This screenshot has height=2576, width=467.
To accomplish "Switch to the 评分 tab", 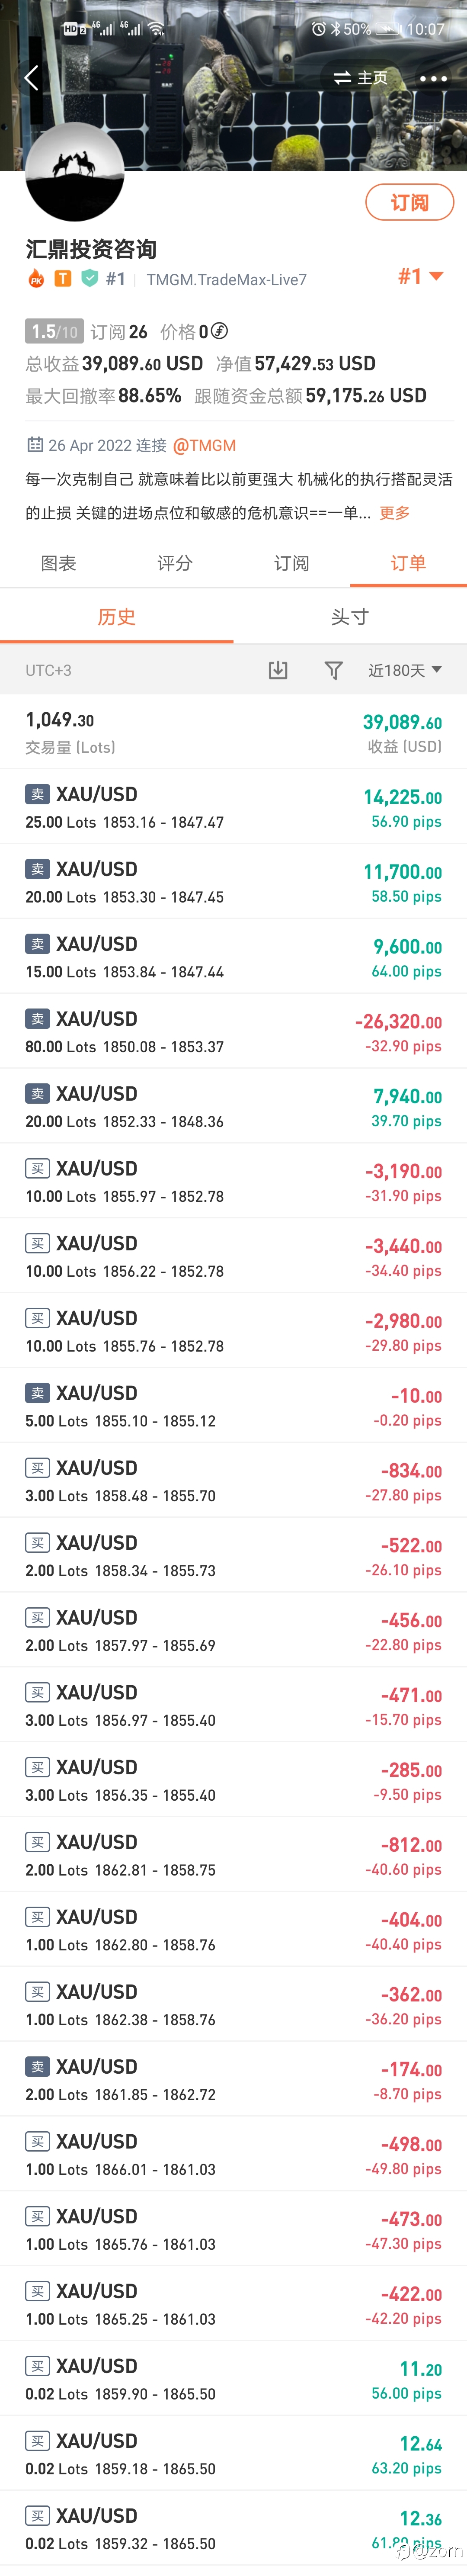I will (175, 563).
